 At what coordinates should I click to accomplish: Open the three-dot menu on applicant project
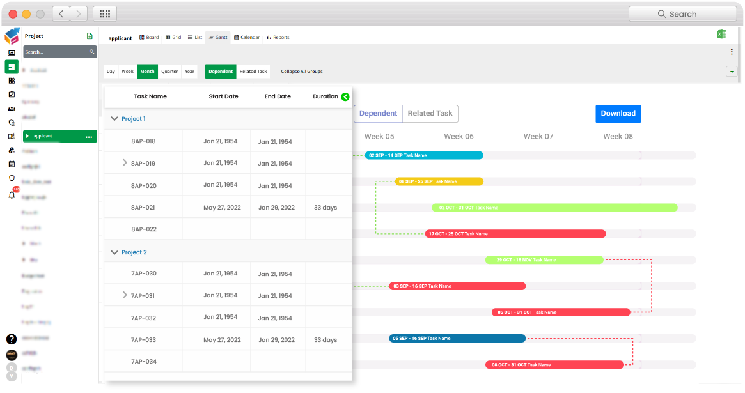(x=88, y=135)
